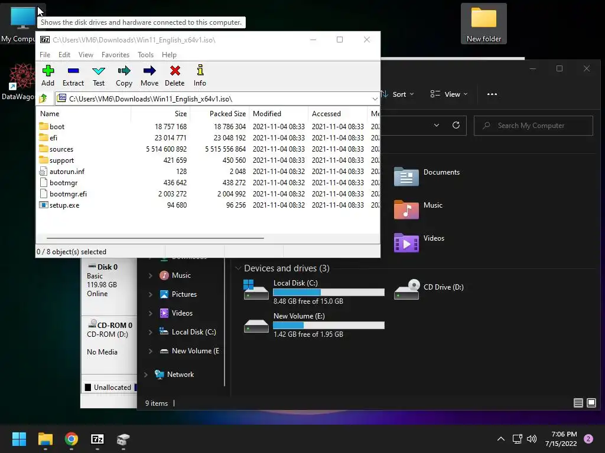Viewport: 605px width, 453px height.
Task: Select the sources folder in the archive
Action: point(61,149)
